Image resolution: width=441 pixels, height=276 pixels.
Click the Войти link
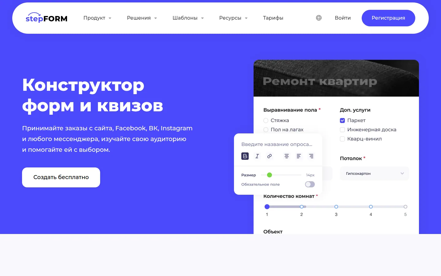click(x=343, y=18)
